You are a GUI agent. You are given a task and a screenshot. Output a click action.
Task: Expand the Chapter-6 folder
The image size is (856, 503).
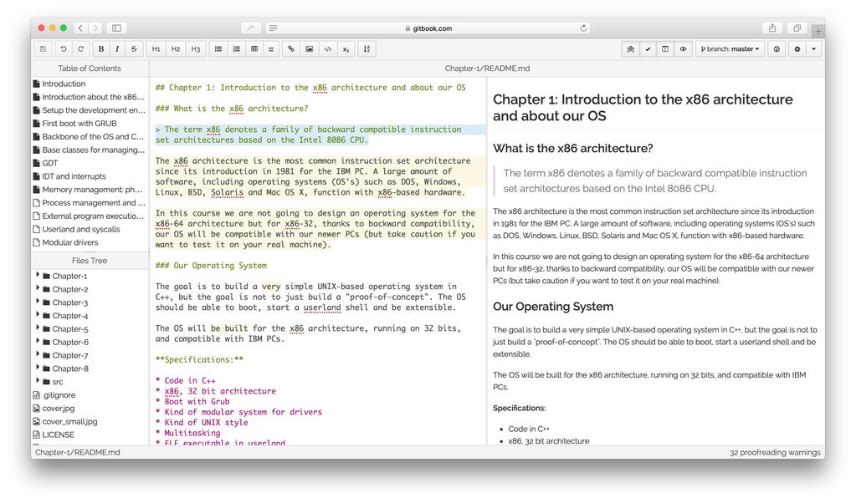pos(38,342)
